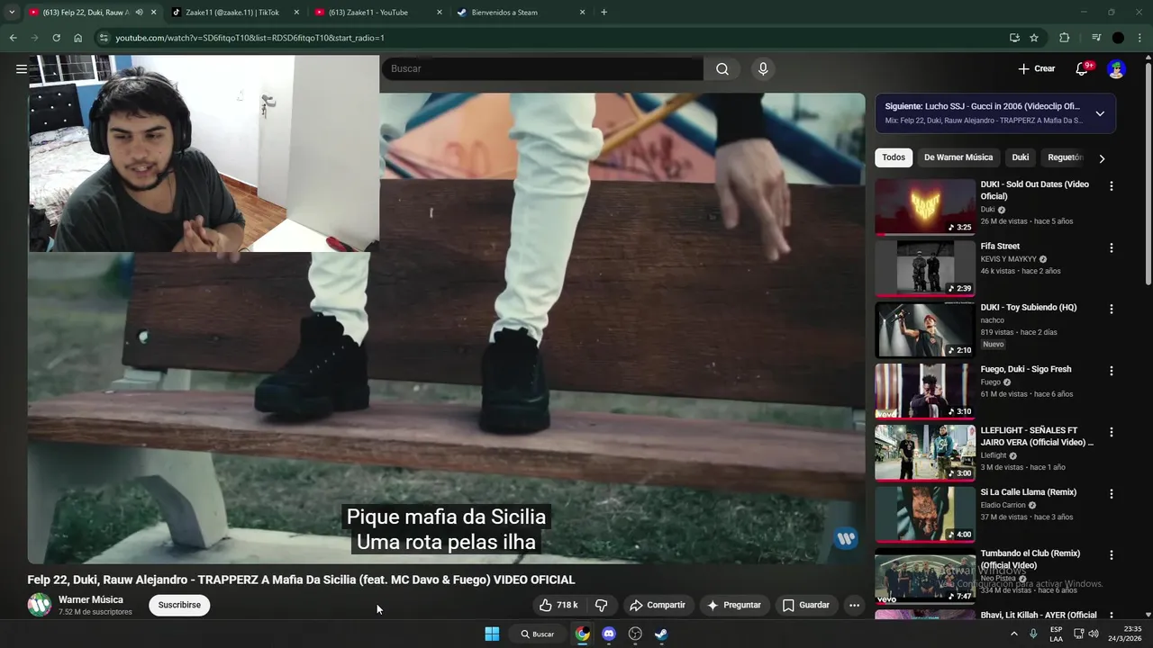Reload the page

coord(56,38)
